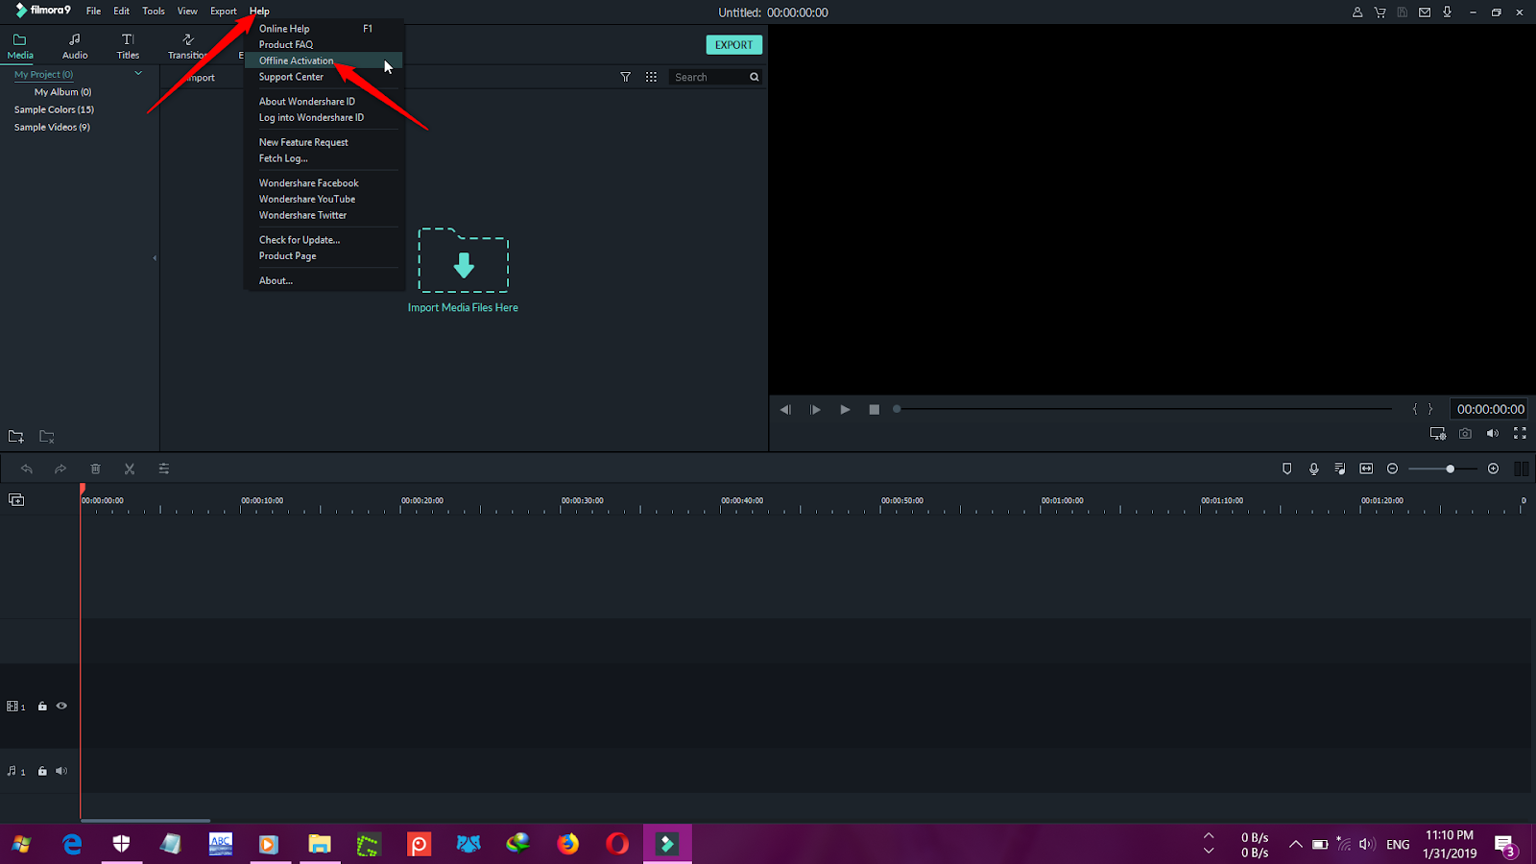The image size is (1536, 864).
Task: Click the timeline marker shield icon
Action: click(x=1287, y=468)
